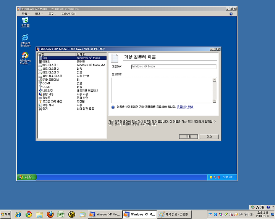
Task: Launch Google Chrome from host taskbar
Action: click(x=29, y=214)
